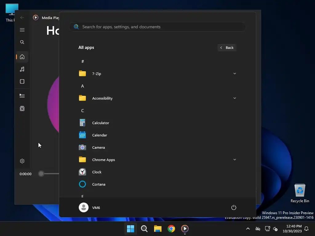The image size is (315, 236).
Task: Click the Media Player search icon
Action: tap(22, 42)
